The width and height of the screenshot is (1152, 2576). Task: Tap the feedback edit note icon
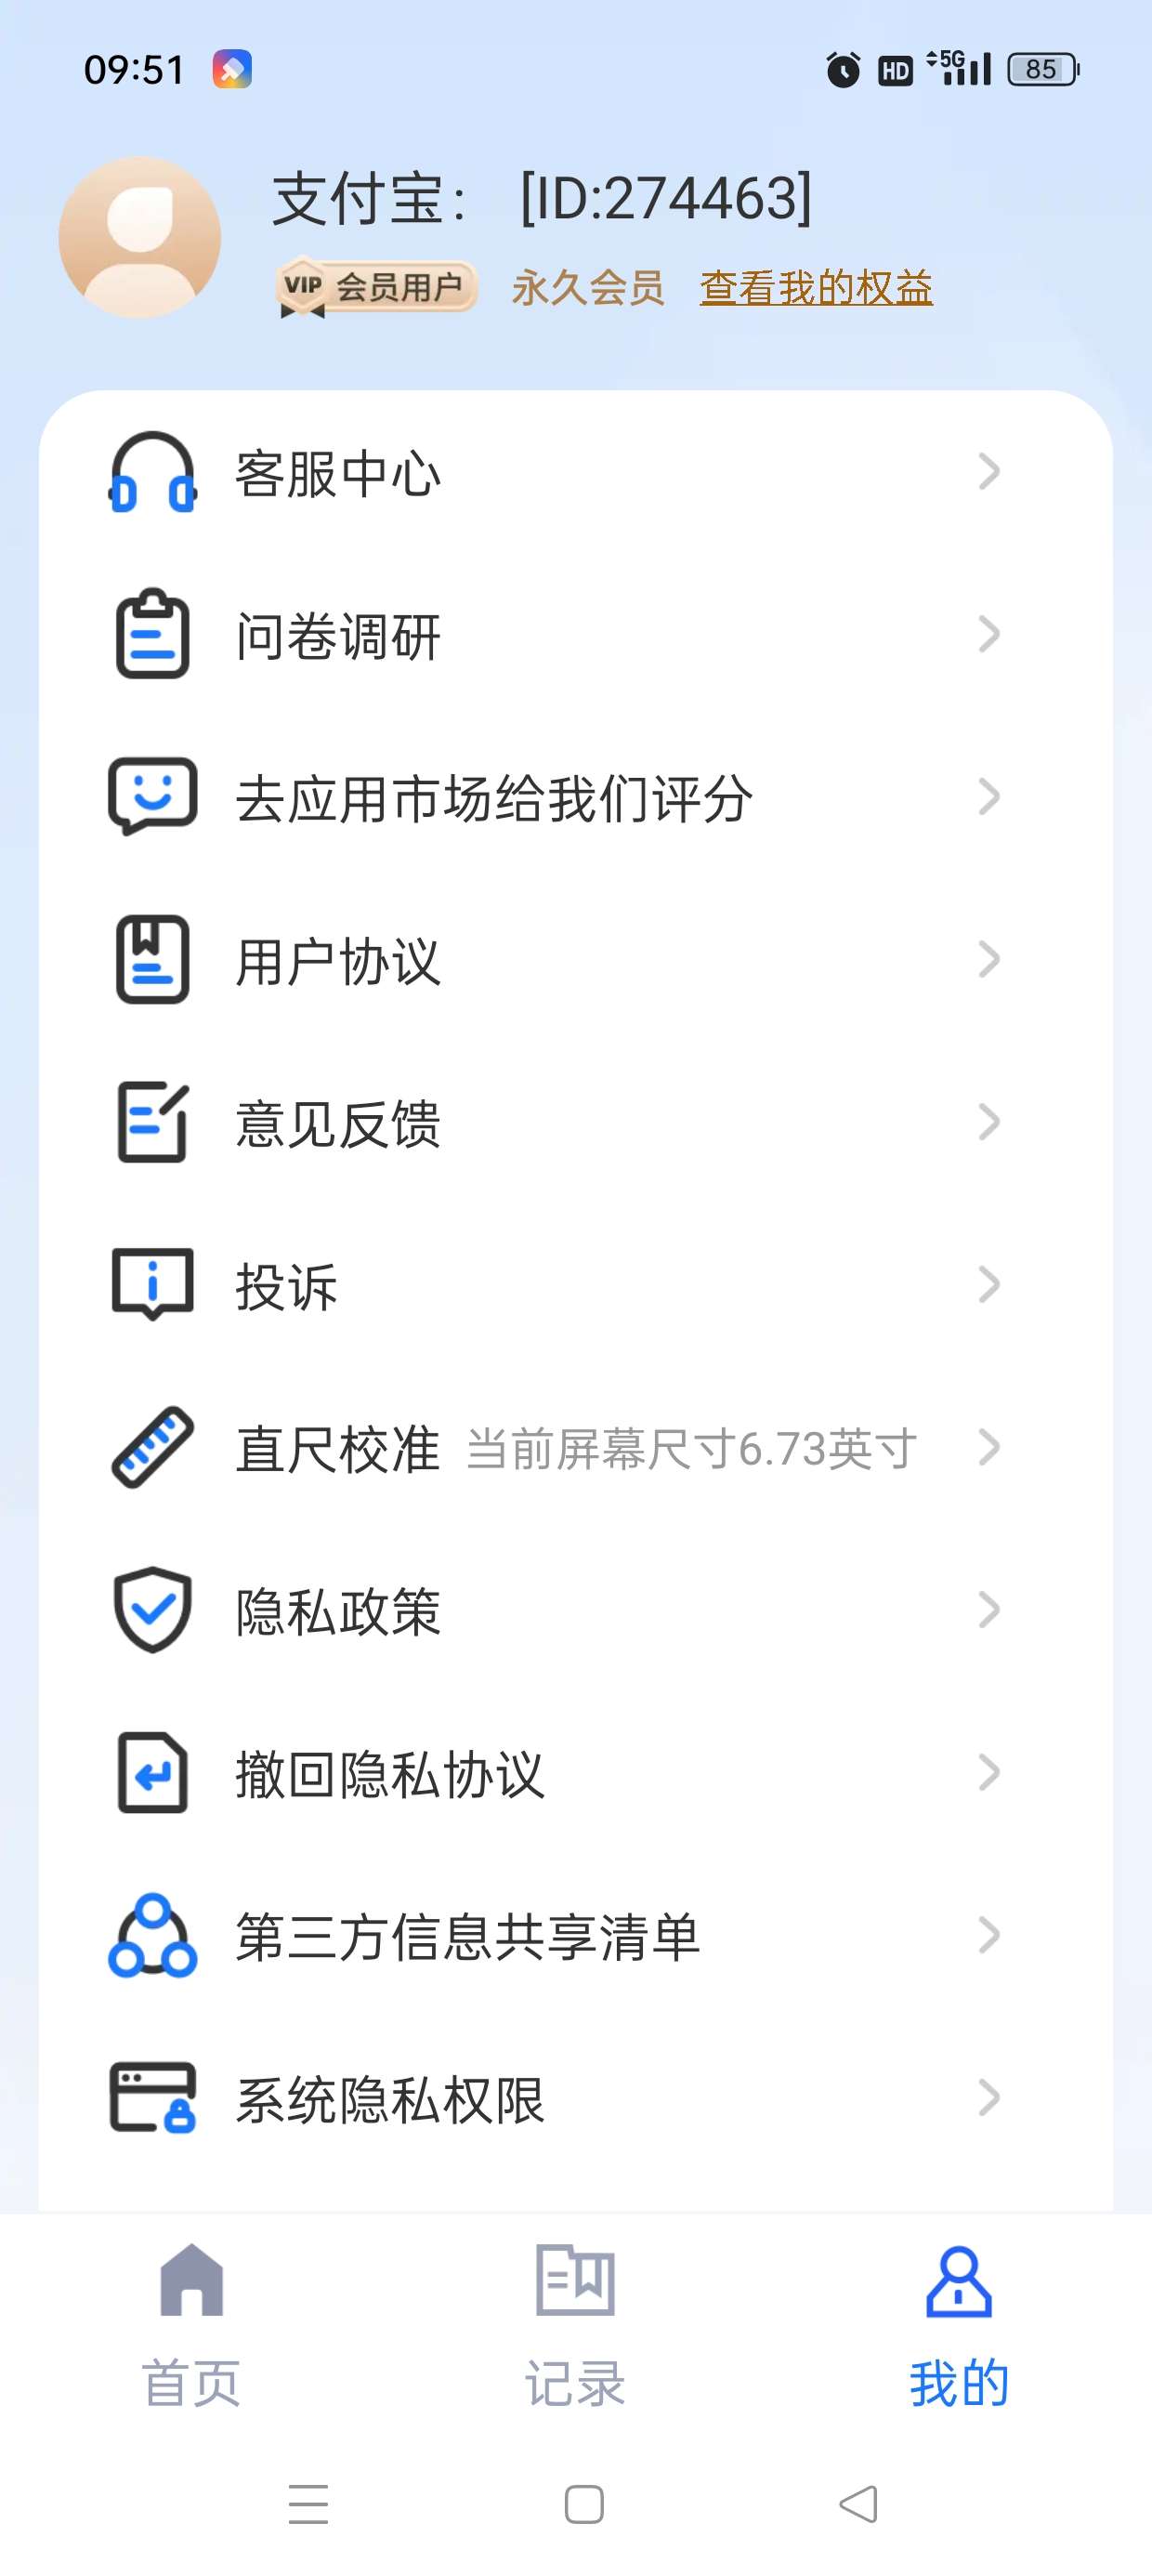coord(152,1121)
